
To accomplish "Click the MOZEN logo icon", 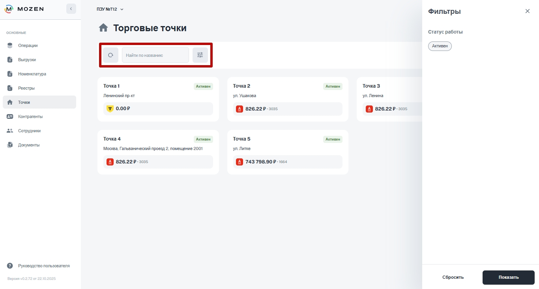I will (9, 9).
